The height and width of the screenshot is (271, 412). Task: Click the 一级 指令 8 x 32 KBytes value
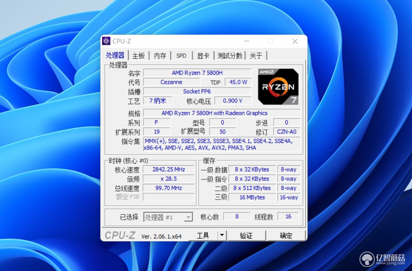click(252, 179)
